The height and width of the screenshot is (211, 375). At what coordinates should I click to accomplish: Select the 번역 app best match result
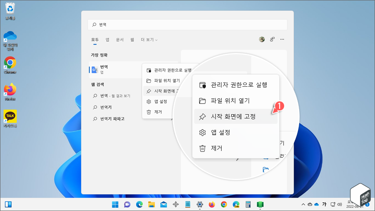[115, 70]
